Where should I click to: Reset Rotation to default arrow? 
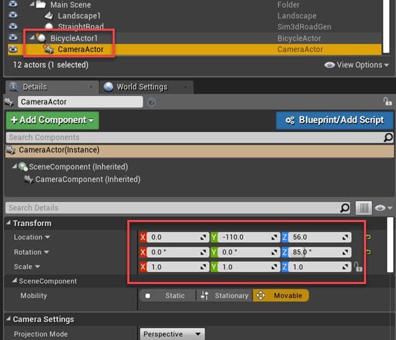369,252
